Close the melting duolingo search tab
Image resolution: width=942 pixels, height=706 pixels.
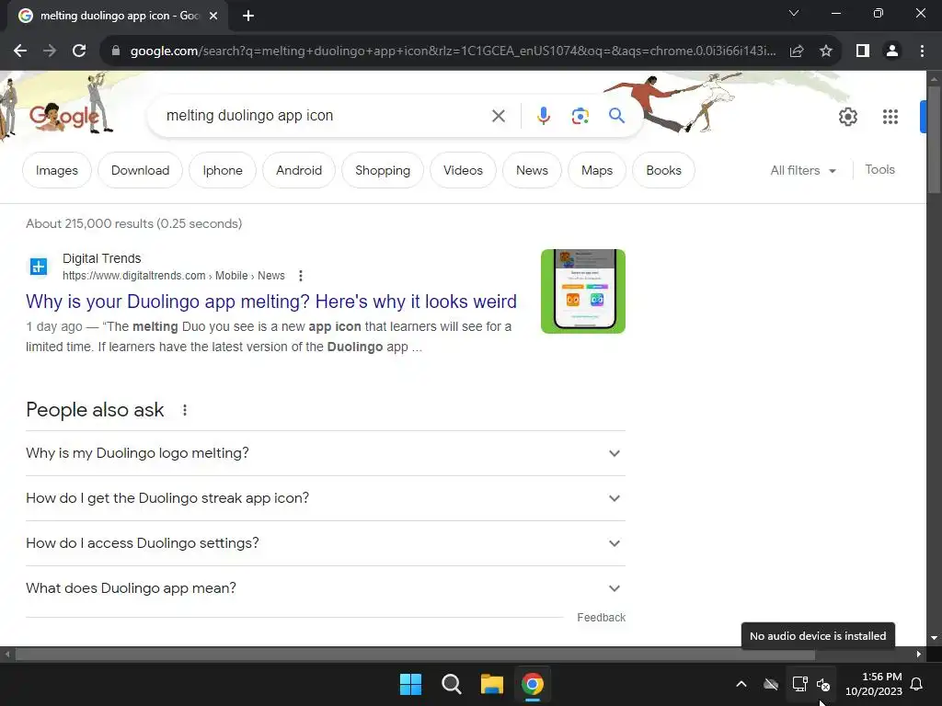(x=213, y=17)
